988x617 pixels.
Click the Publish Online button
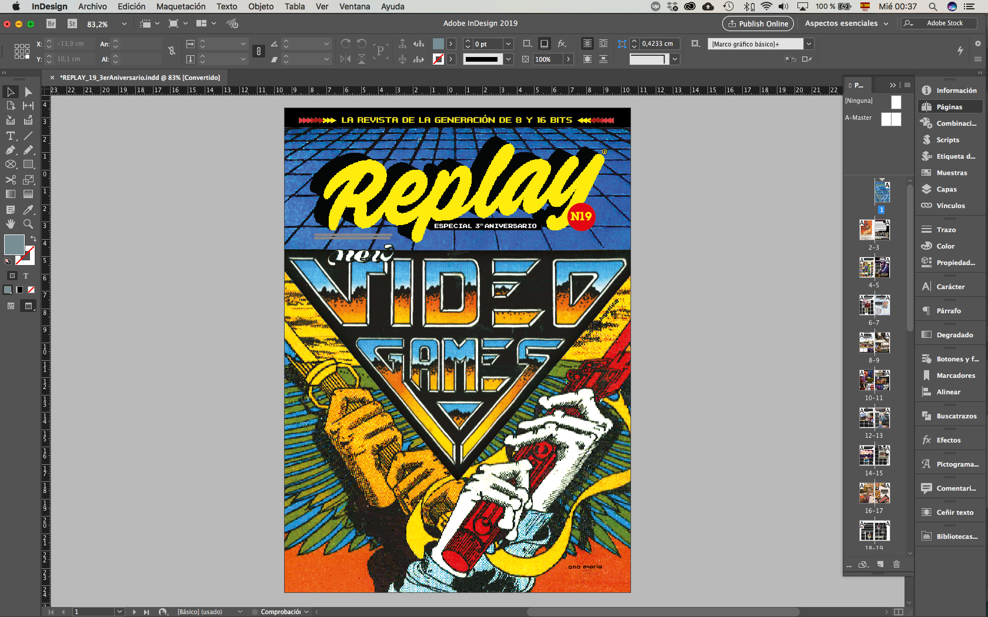757,24
